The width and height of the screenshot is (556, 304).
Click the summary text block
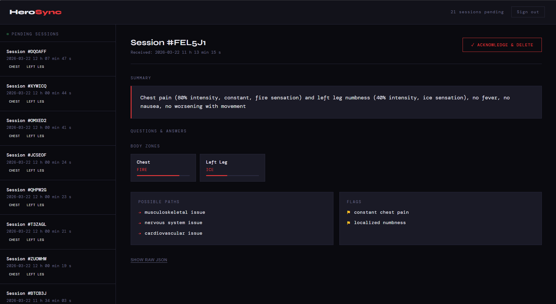(x=336, y=102)
